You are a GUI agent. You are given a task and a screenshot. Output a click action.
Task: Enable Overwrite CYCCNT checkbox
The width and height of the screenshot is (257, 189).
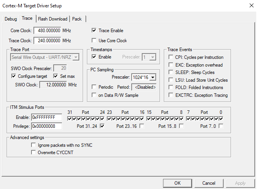(33, 152)
